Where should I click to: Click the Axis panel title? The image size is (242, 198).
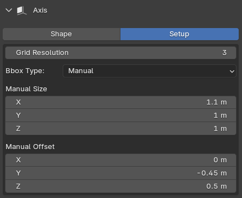pos(40,10)
